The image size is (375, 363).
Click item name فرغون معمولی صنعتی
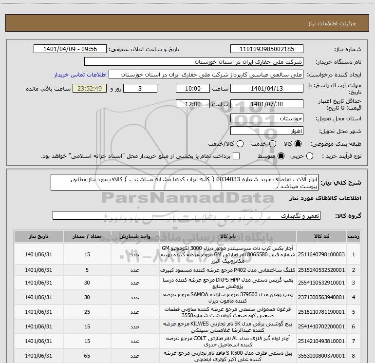(x=228, y=312)
